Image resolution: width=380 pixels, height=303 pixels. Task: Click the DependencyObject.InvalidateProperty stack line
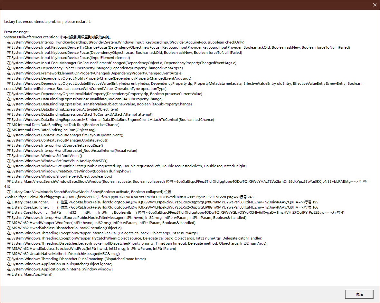104,94
